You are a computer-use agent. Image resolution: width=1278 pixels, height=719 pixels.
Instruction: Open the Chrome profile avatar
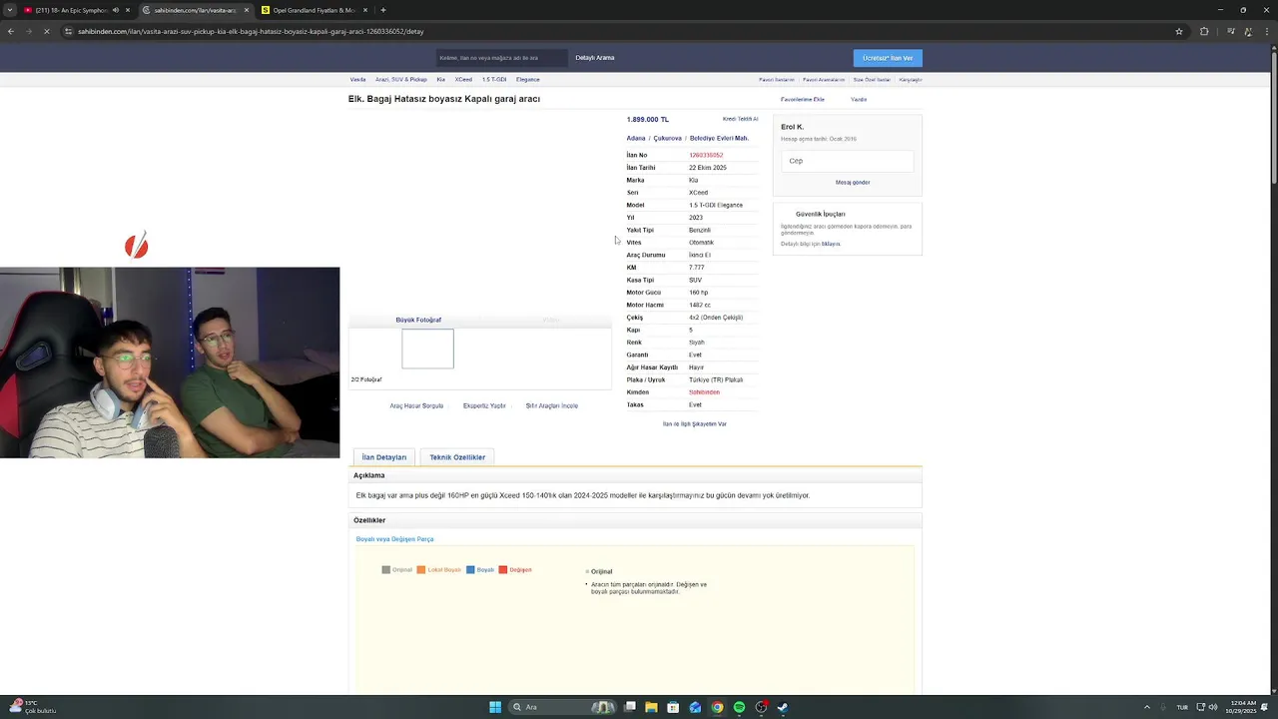[x=1249, y=31]
